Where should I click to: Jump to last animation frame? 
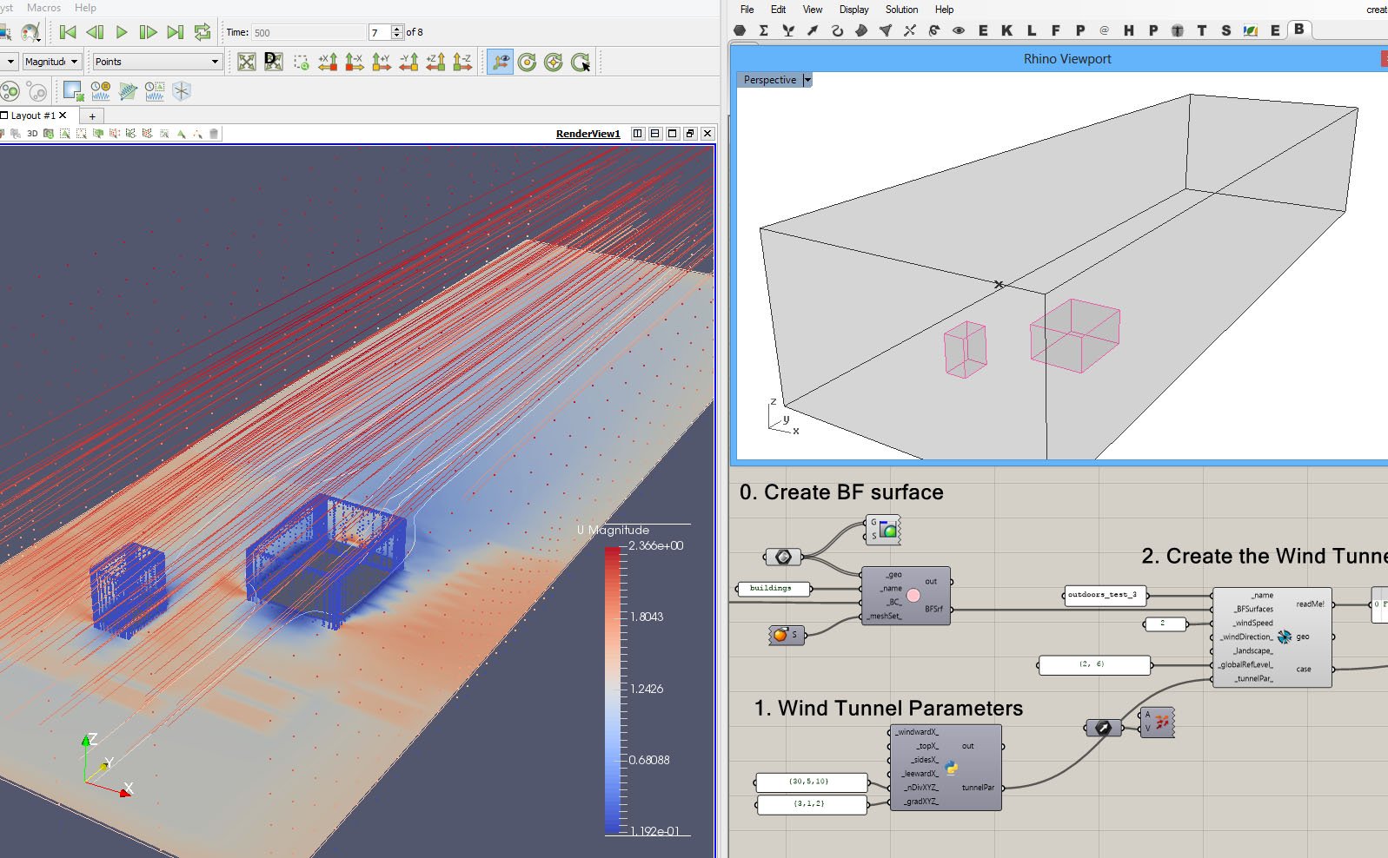[x=176, y=32]
